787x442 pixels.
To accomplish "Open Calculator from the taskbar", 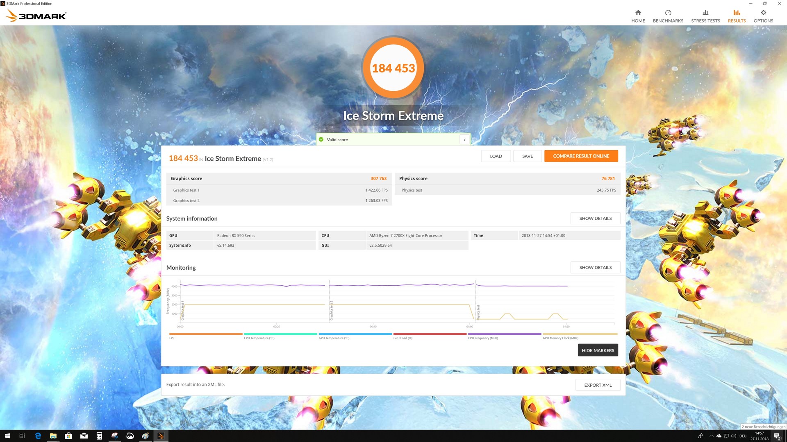I will (99, 436).
